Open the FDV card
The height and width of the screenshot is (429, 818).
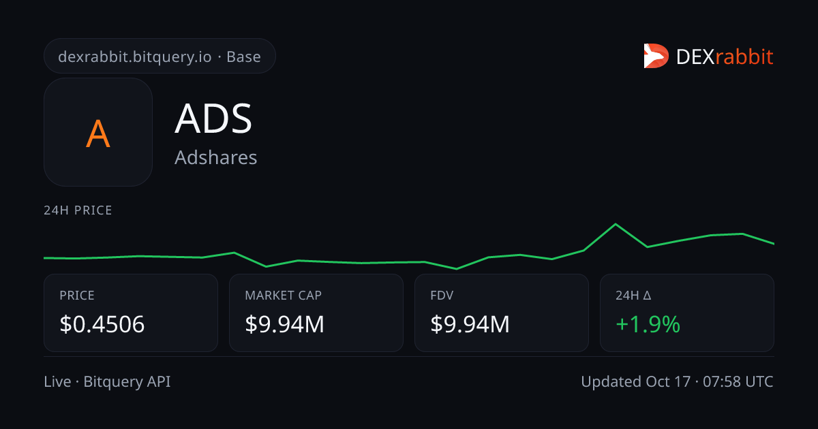502,313
